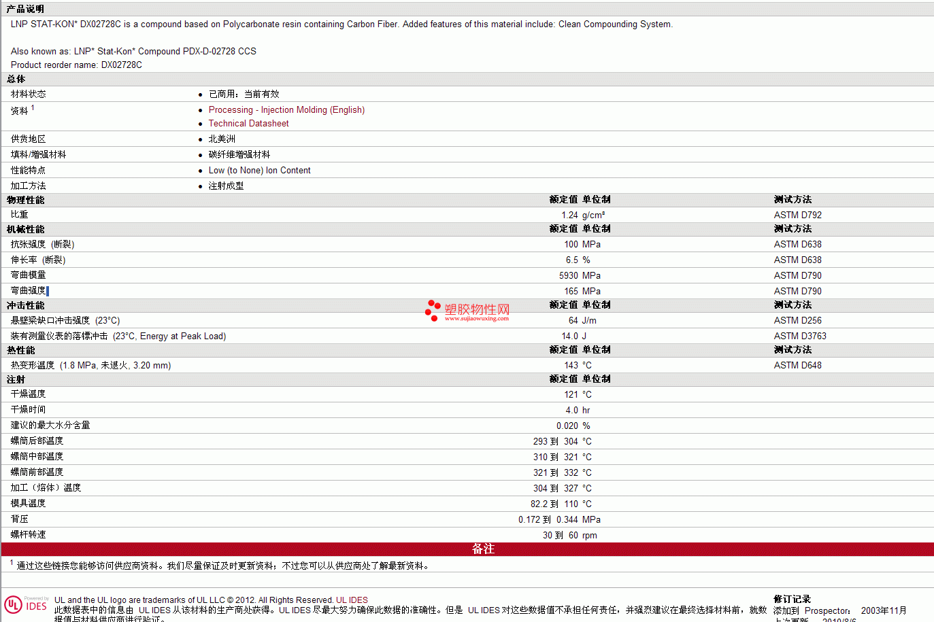Click the 螺筒前部温度 label

(x=37, y=472)
